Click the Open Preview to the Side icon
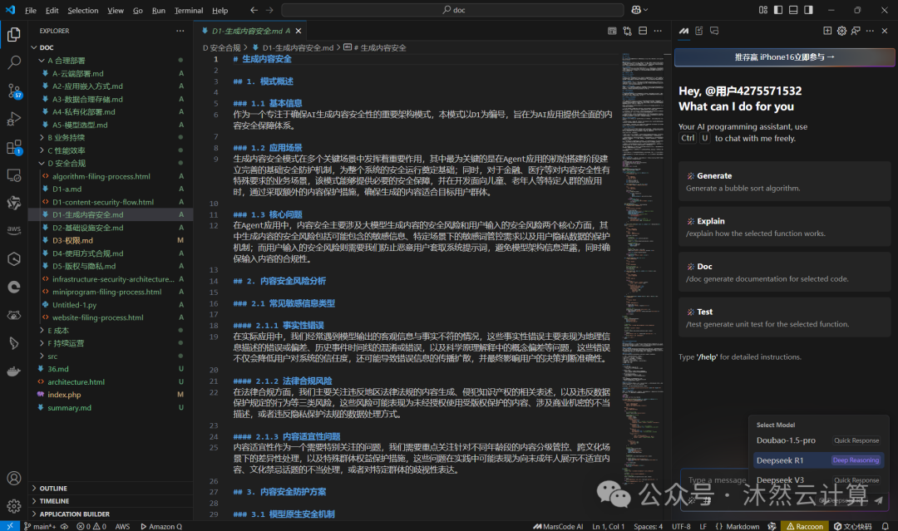 coord(612,31)
